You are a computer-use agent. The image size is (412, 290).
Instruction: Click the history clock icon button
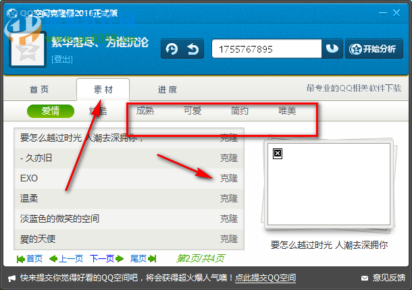pyautogui.click(x=172, y=49)
